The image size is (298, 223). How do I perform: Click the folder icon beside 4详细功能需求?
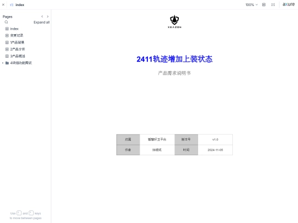(7, 63)
